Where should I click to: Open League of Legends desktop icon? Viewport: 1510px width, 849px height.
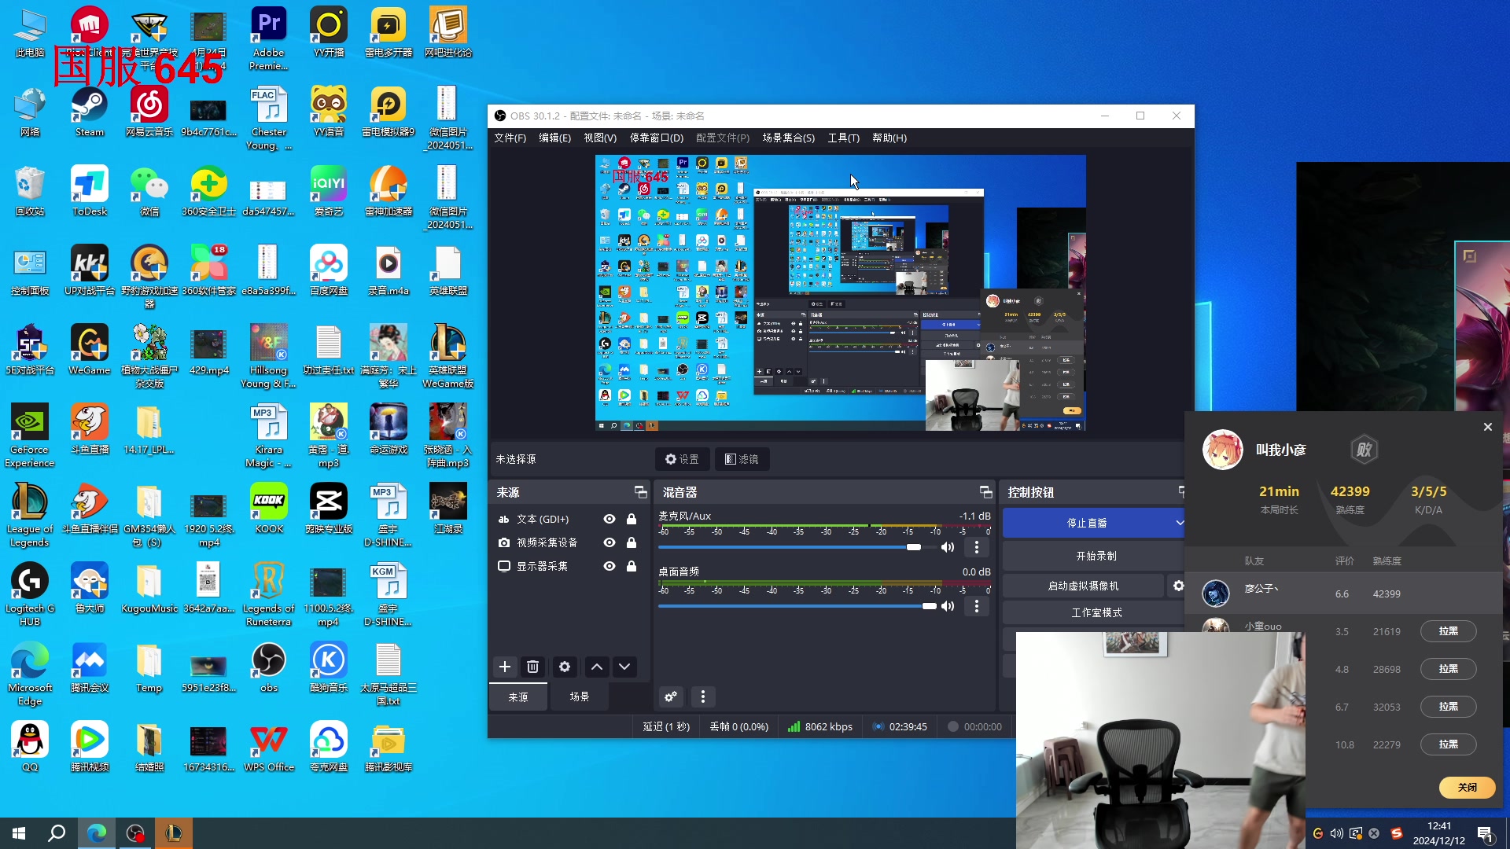(30, 515)
